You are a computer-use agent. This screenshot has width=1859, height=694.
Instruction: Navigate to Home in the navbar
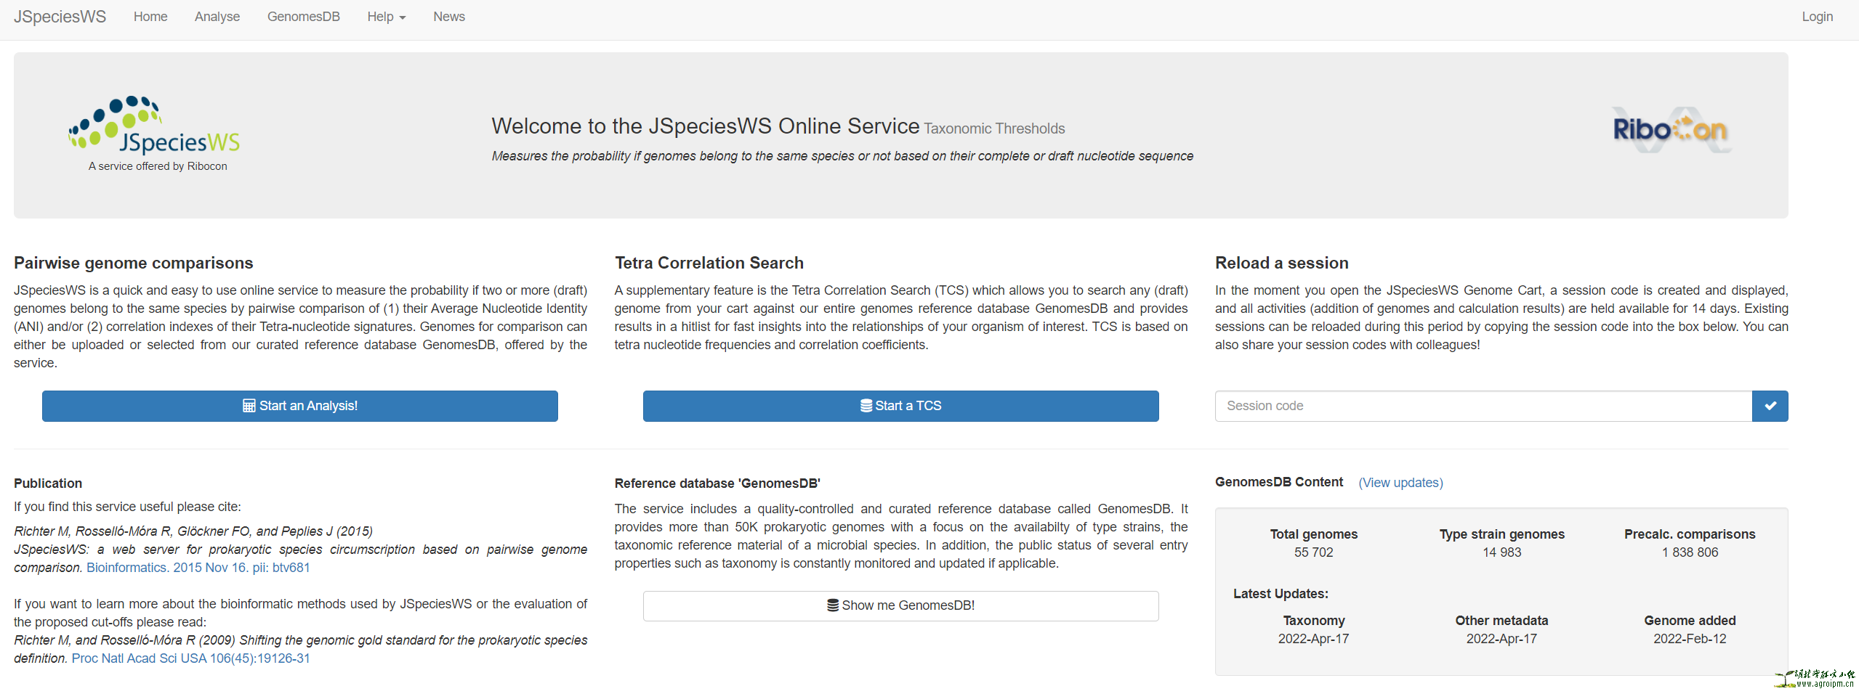[150, 17]
